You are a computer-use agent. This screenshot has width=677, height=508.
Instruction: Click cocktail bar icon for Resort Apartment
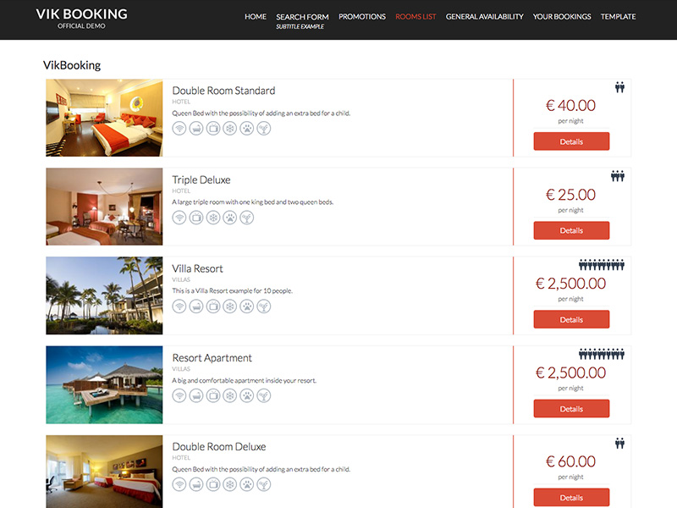pyautogui.click(x=264, y=395)
